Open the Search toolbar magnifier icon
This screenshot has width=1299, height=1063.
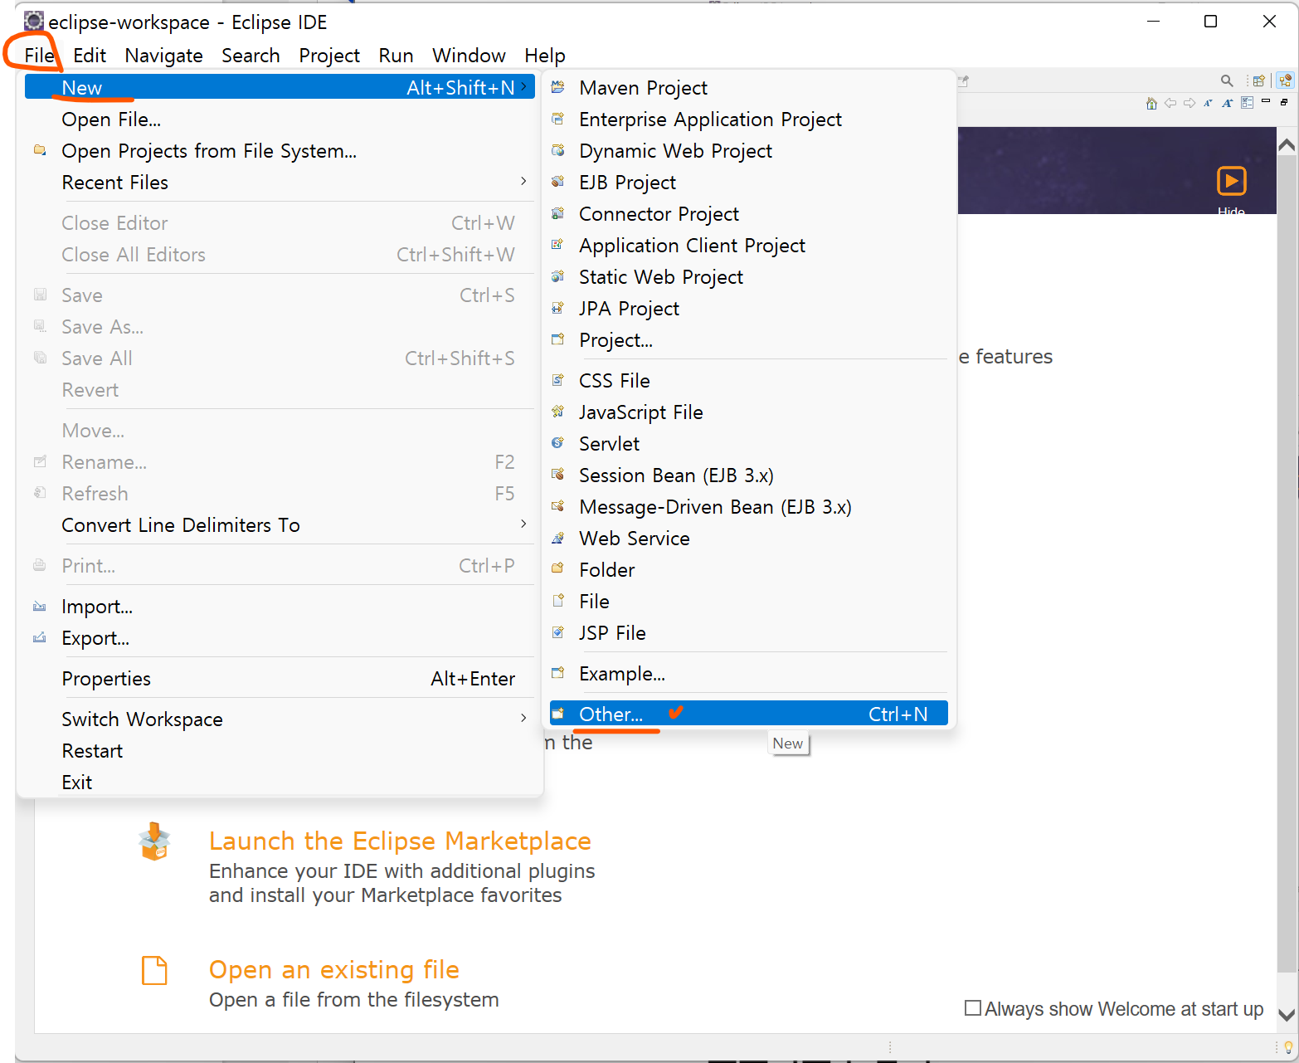(x=1227, y=80)
